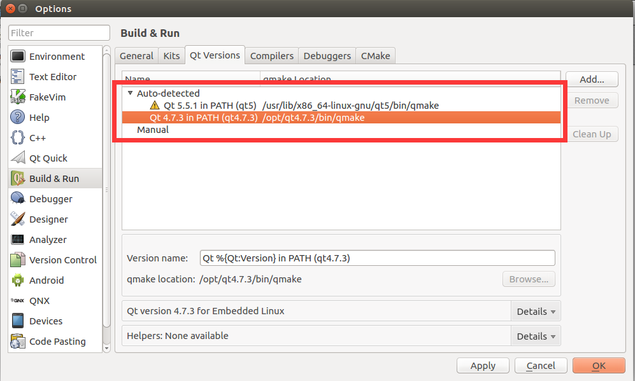
Task: Open Details for Qt version 4.7.3
Action: tap(535, 311)
